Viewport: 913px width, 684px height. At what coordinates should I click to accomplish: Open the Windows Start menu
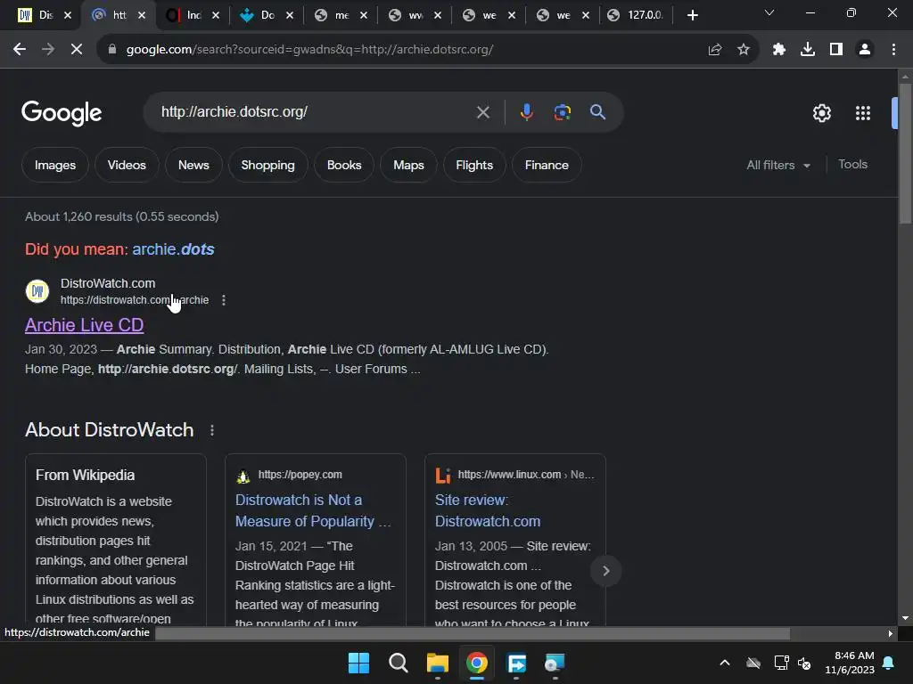pyautogui.click(x=358, y=663)
